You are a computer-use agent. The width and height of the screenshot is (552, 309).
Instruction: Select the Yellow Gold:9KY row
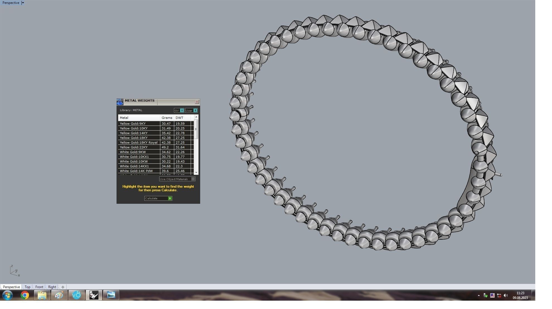coord(156,124)
